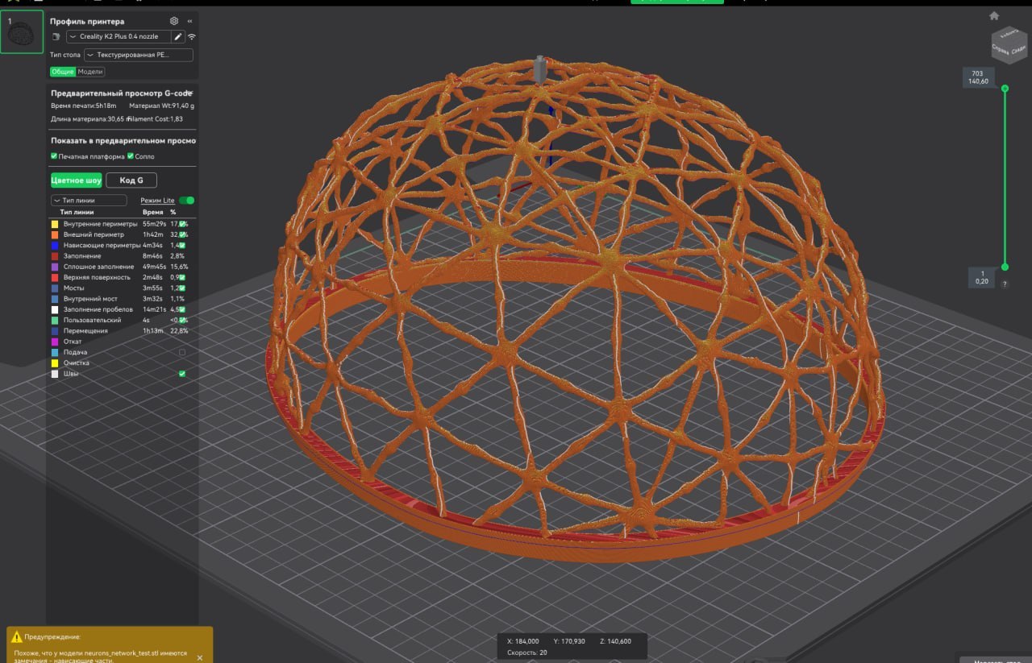Click the Внутренний мост row label
Screen dimensions: 1032x663
pos(92,299)
